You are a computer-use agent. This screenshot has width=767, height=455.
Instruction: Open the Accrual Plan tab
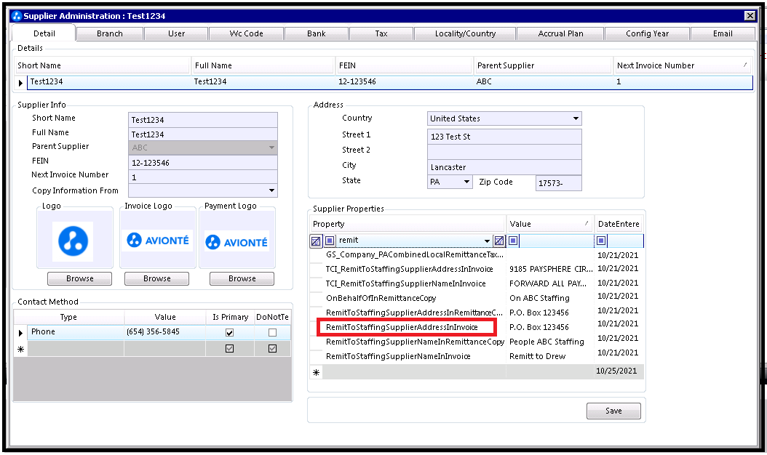pyautogui.click(x=560, y=33)
